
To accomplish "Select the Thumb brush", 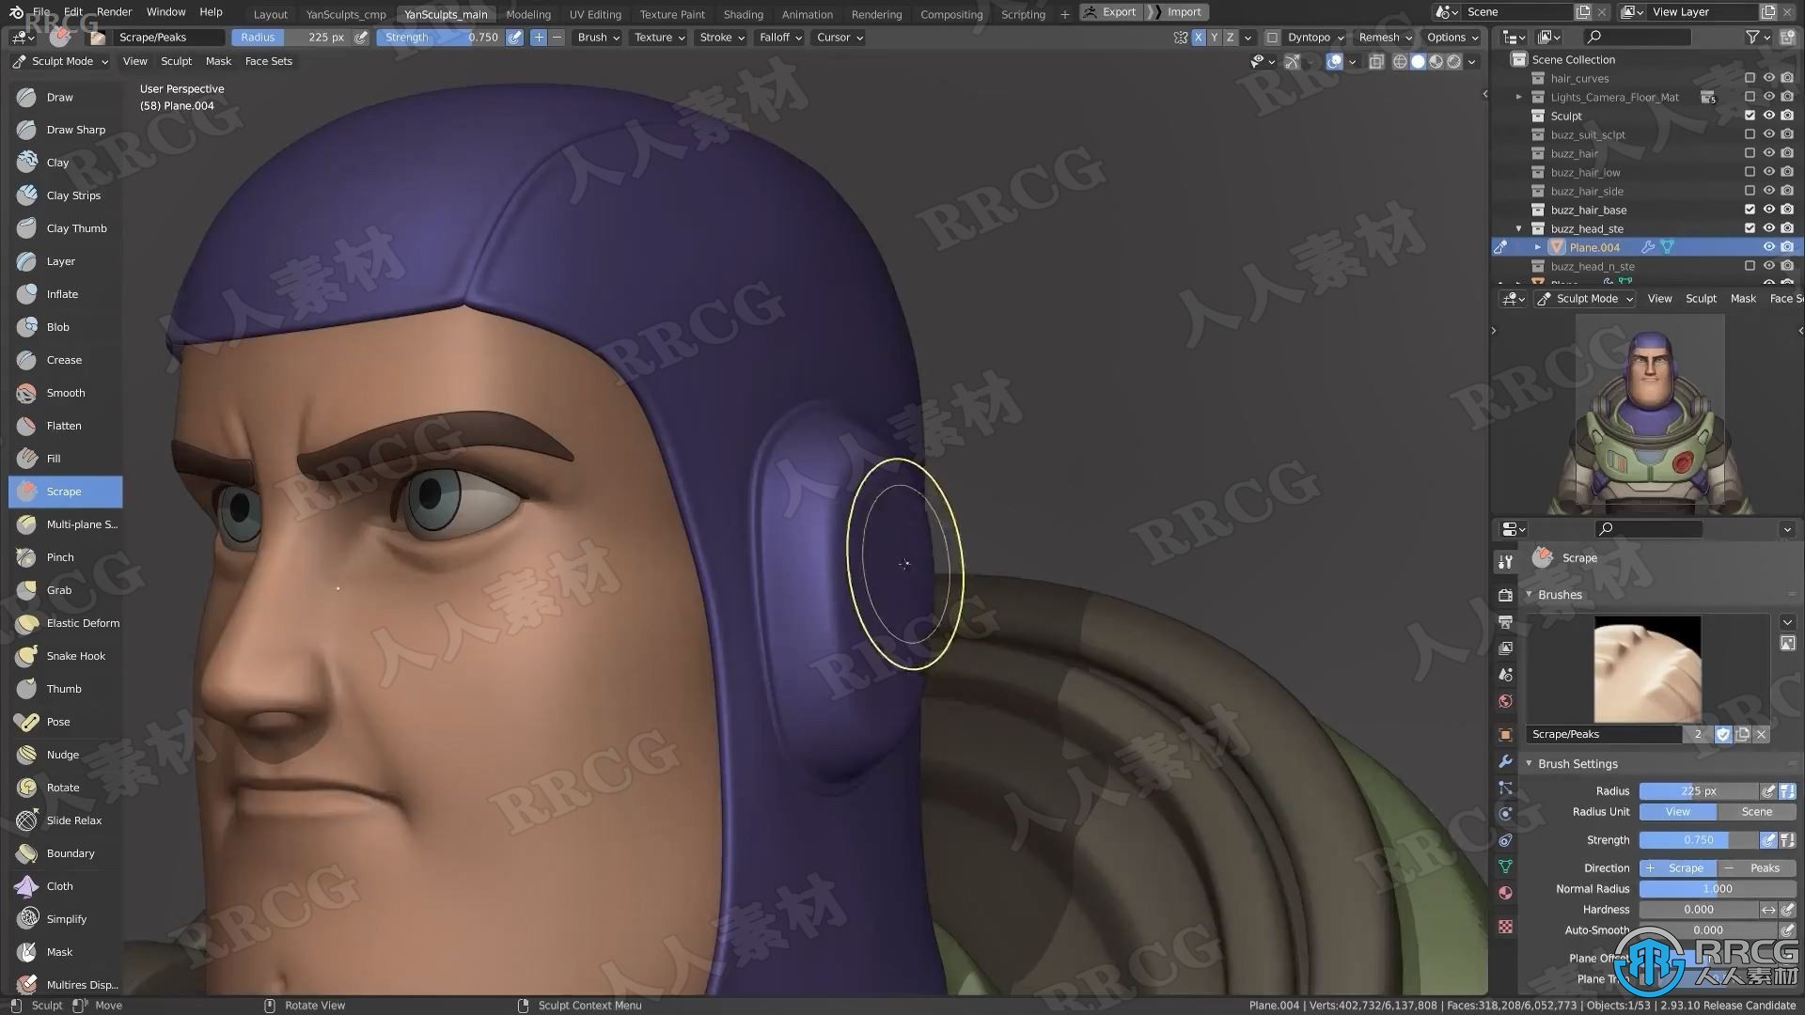I will pos(65,689).
